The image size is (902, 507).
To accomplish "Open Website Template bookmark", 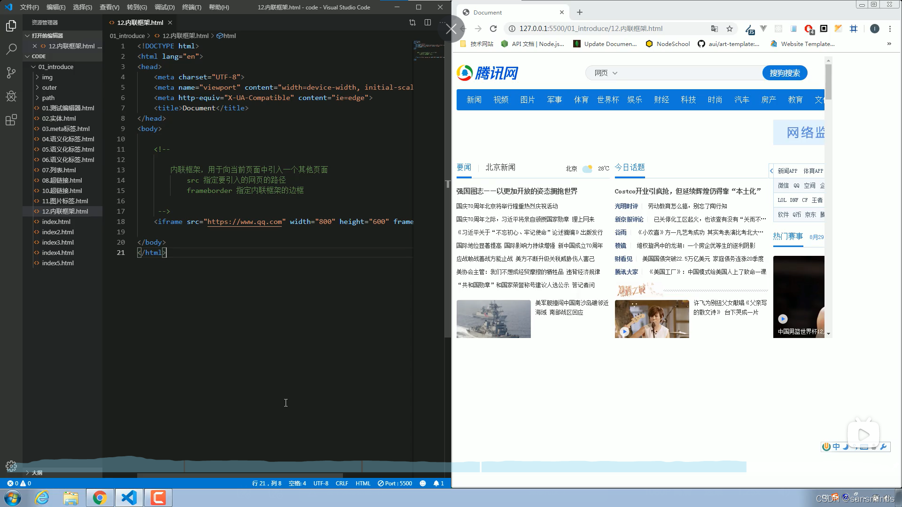I will 802,44.
